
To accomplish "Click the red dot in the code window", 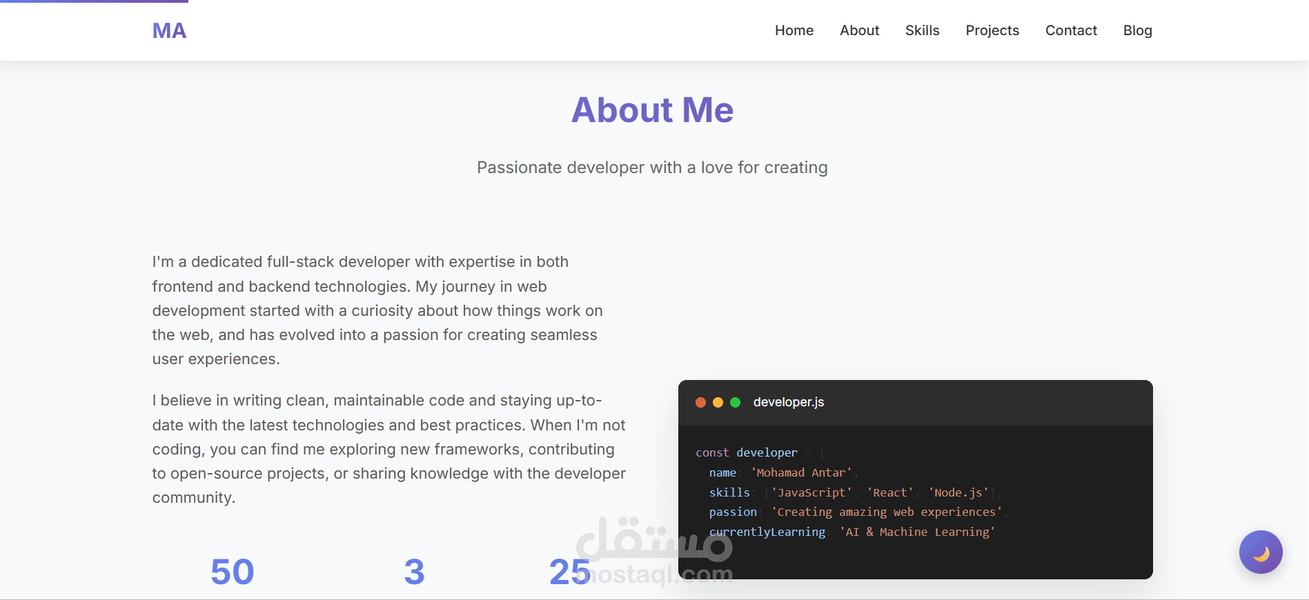I will [700, 402].
